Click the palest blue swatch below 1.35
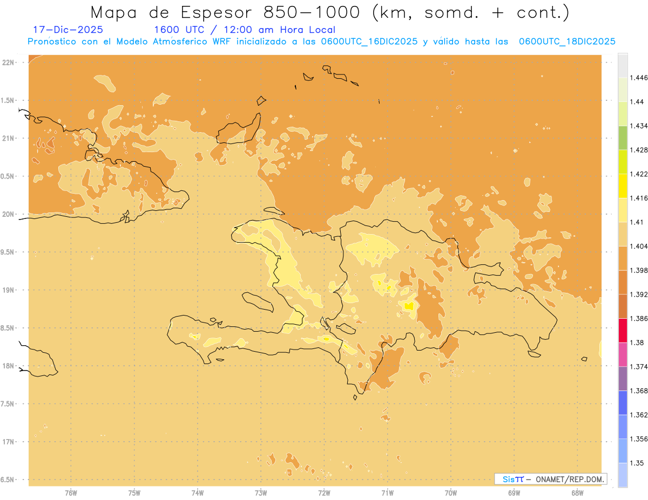The image size is (648, 500). tap(623, 475)
